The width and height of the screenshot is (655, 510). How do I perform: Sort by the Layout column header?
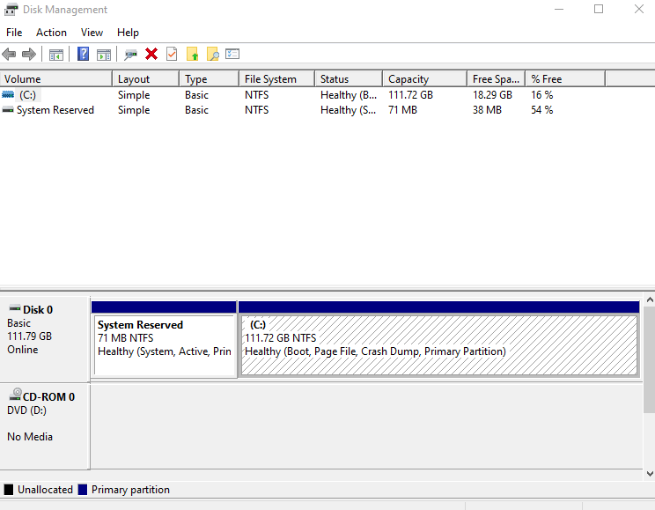(146, 79)
